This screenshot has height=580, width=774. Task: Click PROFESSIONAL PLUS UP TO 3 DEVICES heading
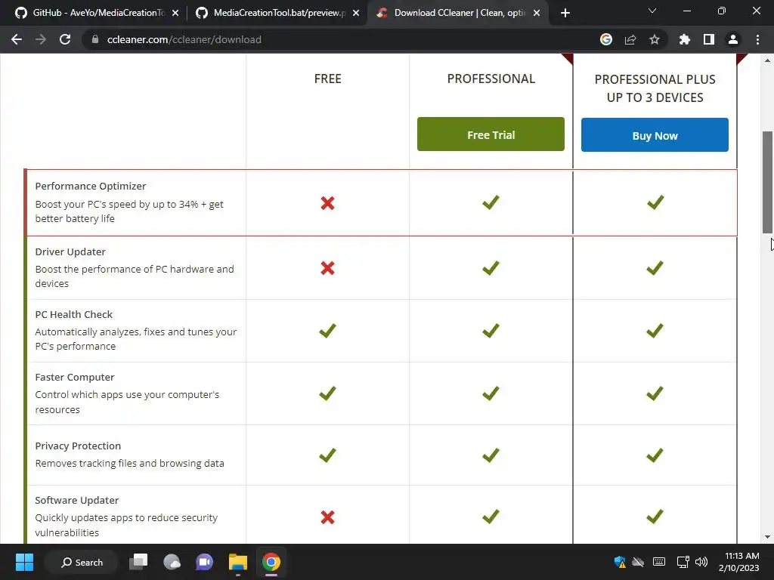click(655, 88)
